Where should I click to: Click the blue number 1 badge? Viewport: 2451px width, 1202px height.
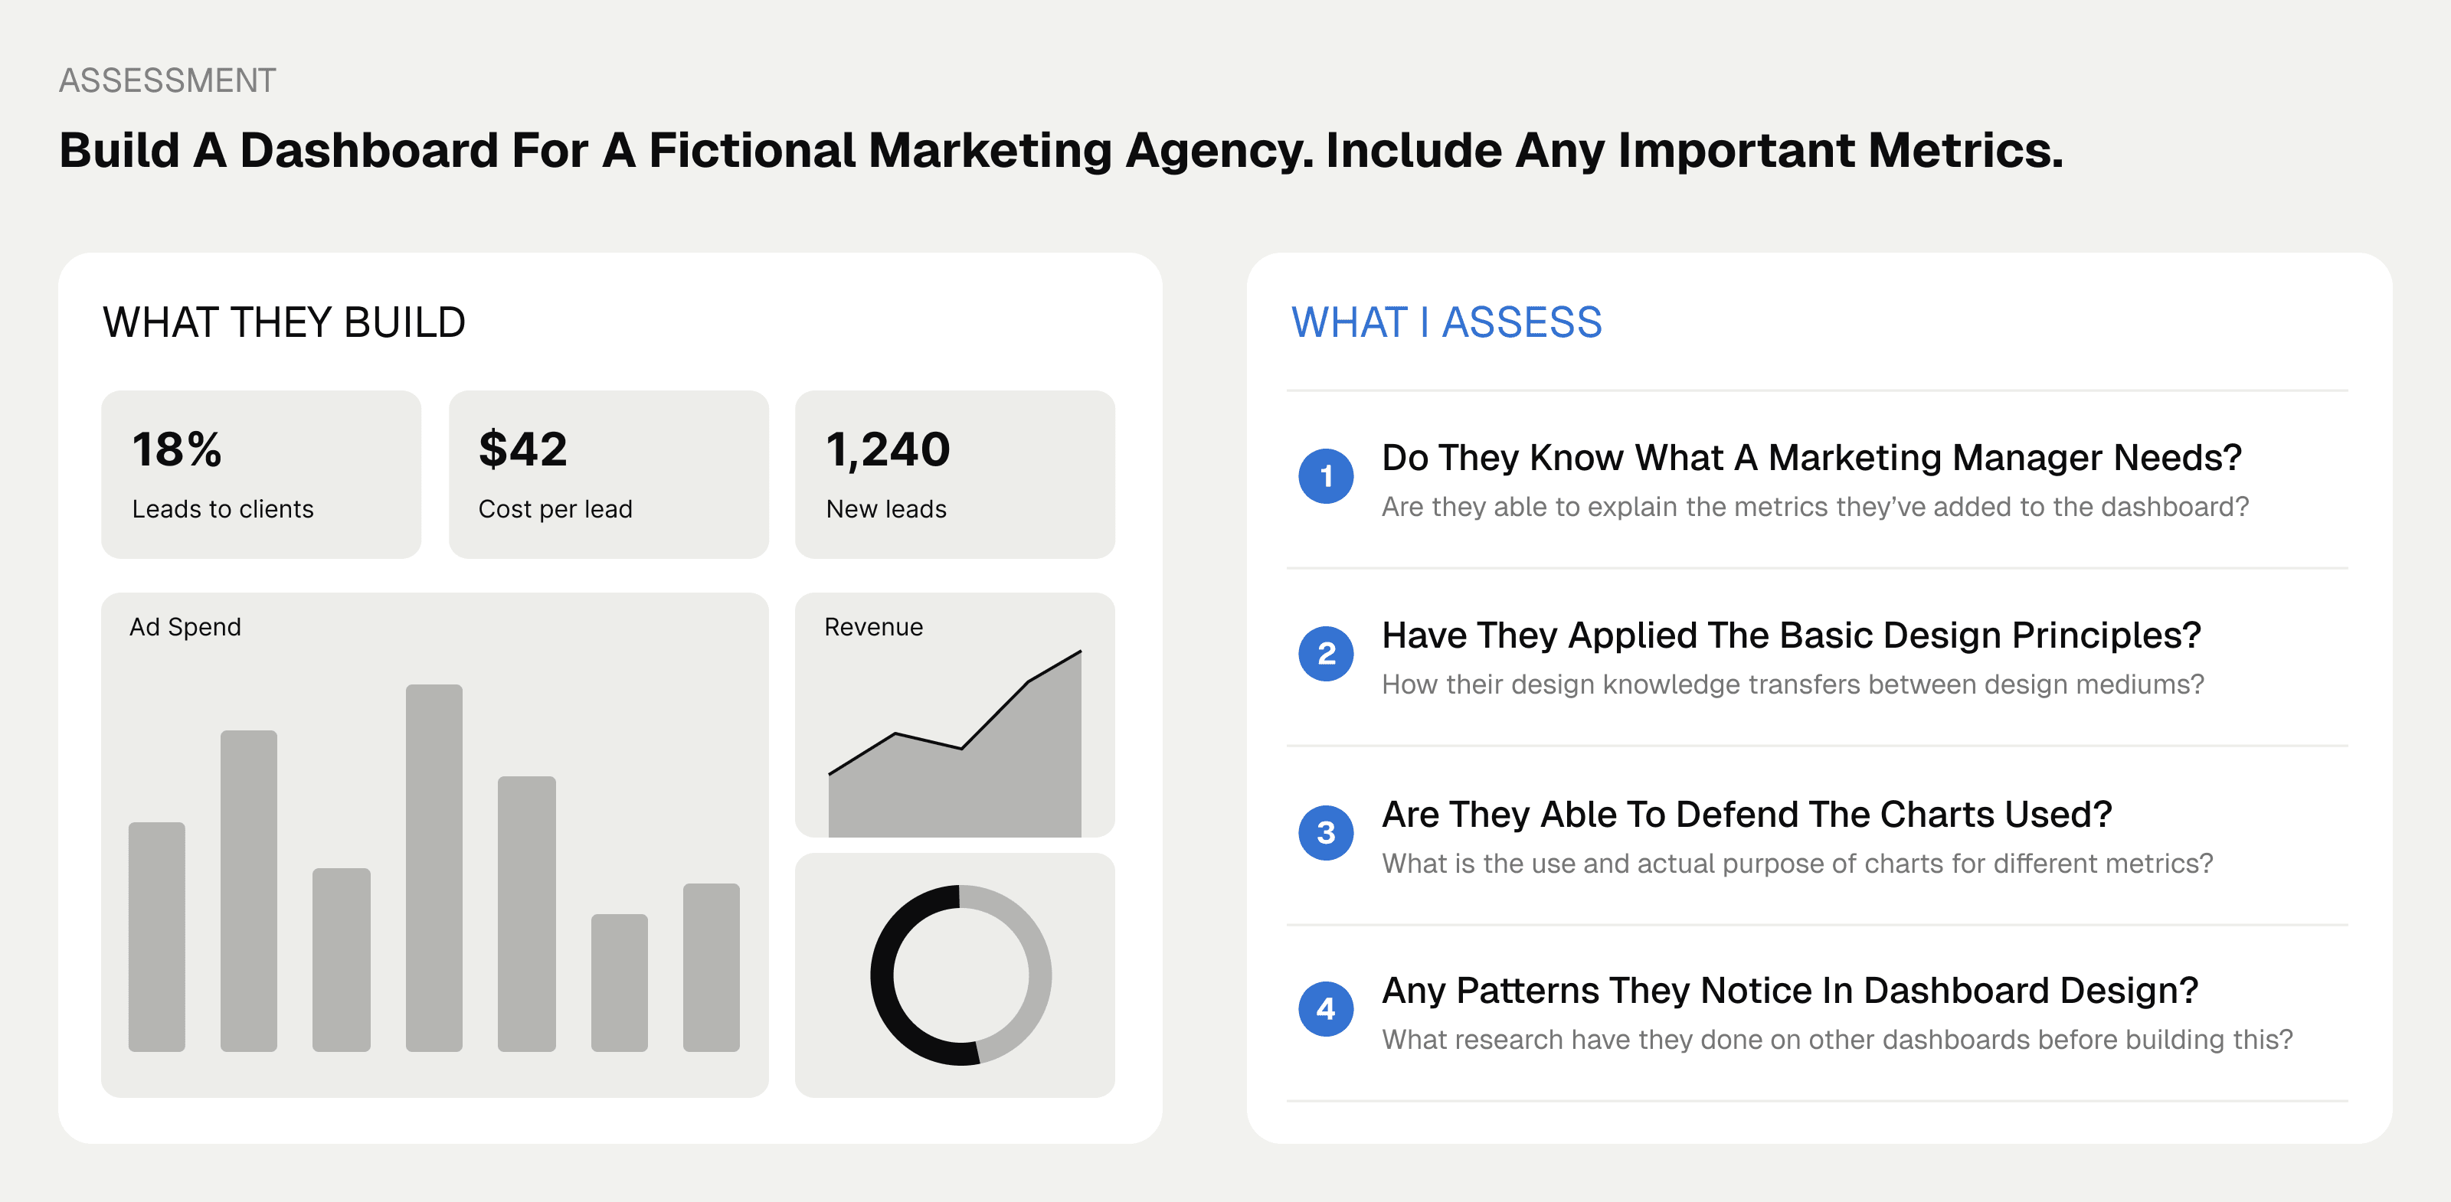(x=1325, y=475)
